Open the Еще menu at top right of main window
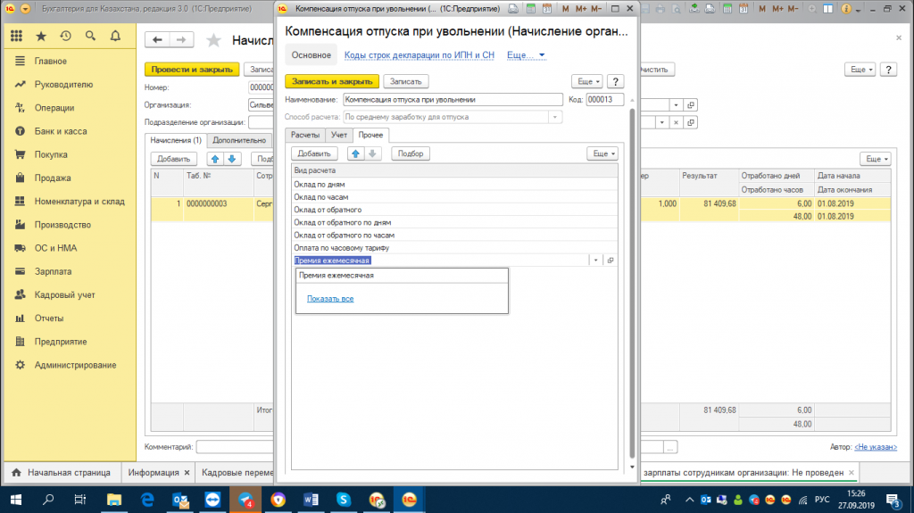 click(x=860, y=70)
